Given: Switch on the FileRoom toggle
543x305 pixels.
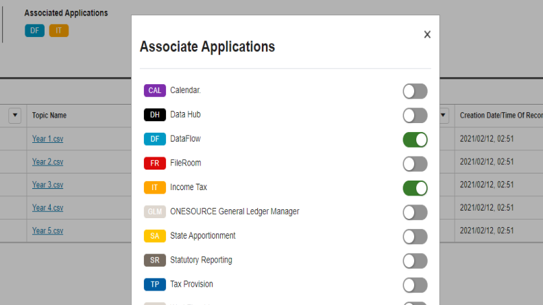Looking at the screenshot, I should click(415, 163).
